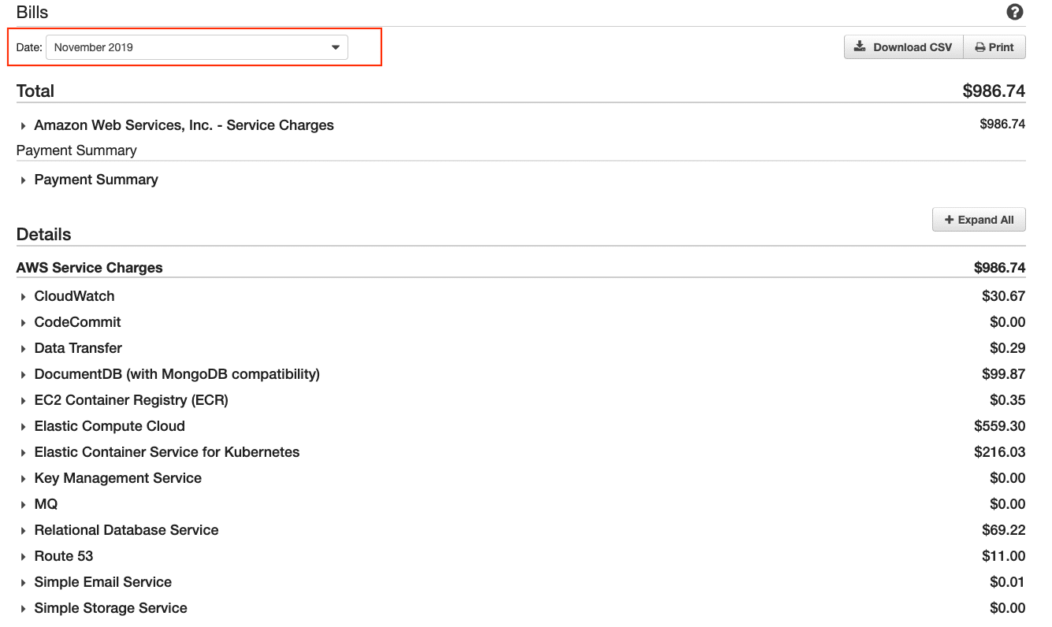1052x627 pixels.
Task: Download the bill as CSV
Action: pos(903,47)
